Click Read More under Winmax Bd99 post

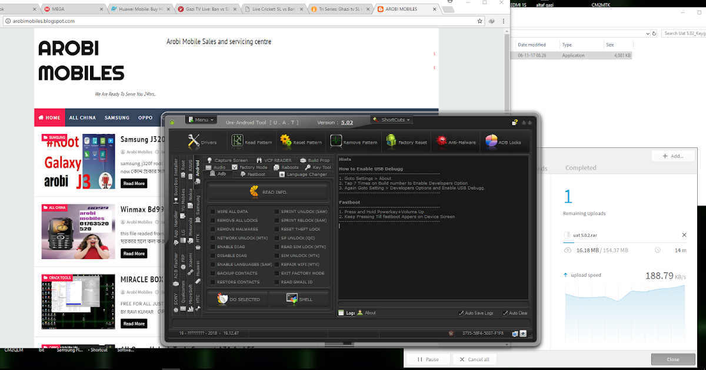point(134,254)
